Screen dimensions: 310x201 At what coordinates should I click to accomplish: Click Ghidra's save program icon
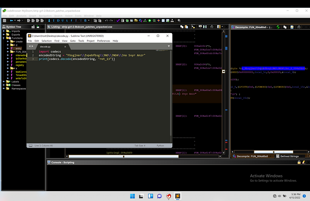(x=5, y=21)
